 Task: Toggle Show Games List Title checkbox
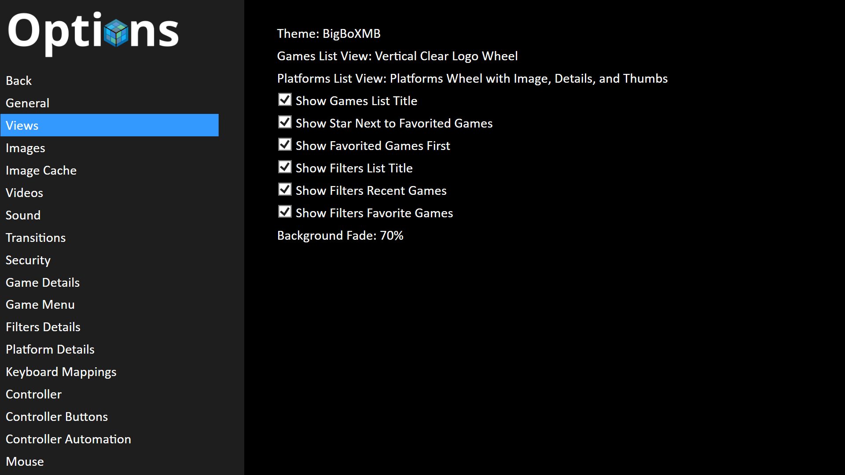[284, 100]
